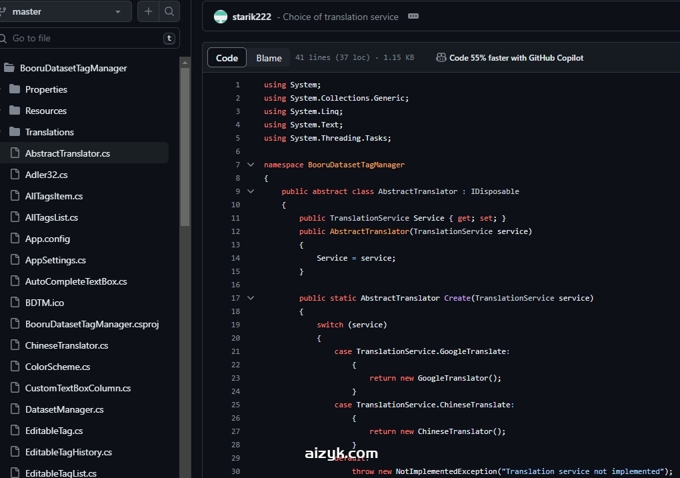The height and width of the screenshot is (478, 680).
Task: Click the search magnifier icon
Action: coord(169,11)
